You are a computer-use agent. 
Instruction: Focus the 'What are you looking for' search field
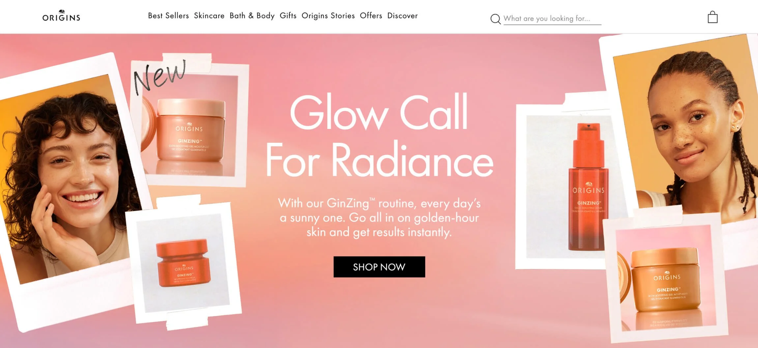click(x=552, y=19)
